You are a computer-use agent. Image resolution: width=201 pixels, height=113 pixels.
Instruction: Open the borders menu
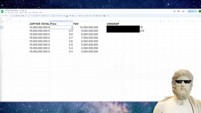(73, 16)
